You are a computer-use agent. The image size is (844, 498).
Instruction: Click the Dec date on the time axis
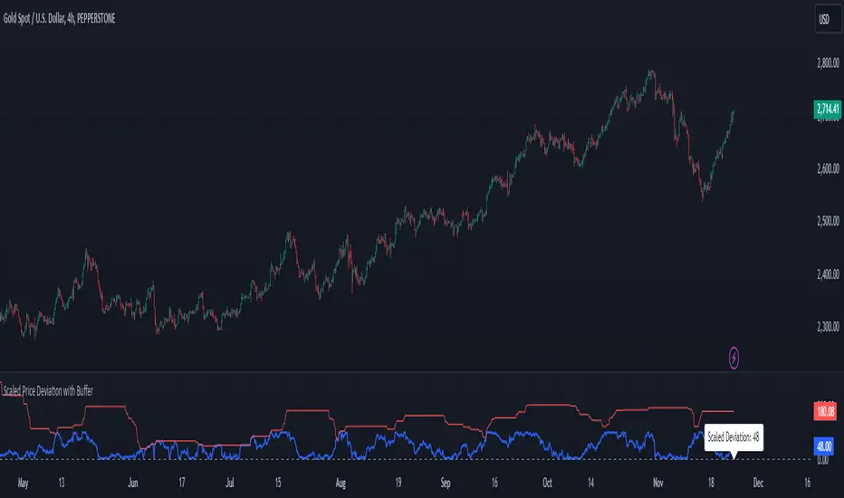[x=758, y=483]
